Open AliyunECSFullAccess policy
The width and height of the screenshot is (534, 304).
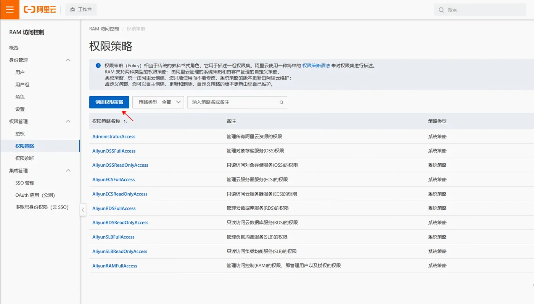[113, 180]
